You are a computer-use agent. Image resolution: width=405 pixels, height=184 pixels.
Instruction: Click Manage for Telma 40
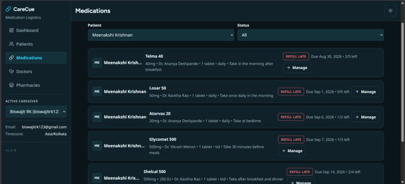(297, 68)
